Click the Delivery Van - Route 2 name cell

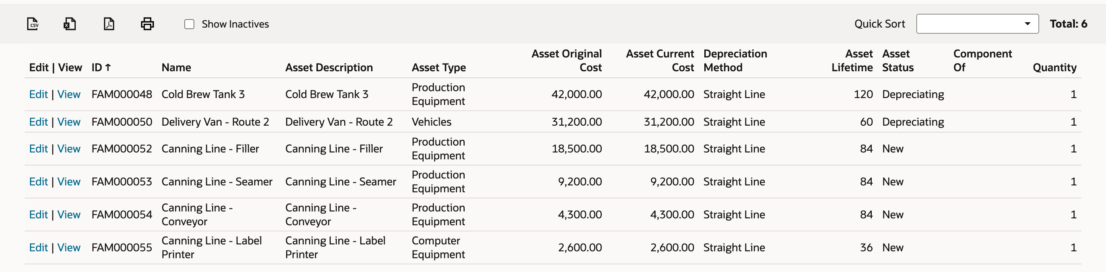tap(215, 122)
